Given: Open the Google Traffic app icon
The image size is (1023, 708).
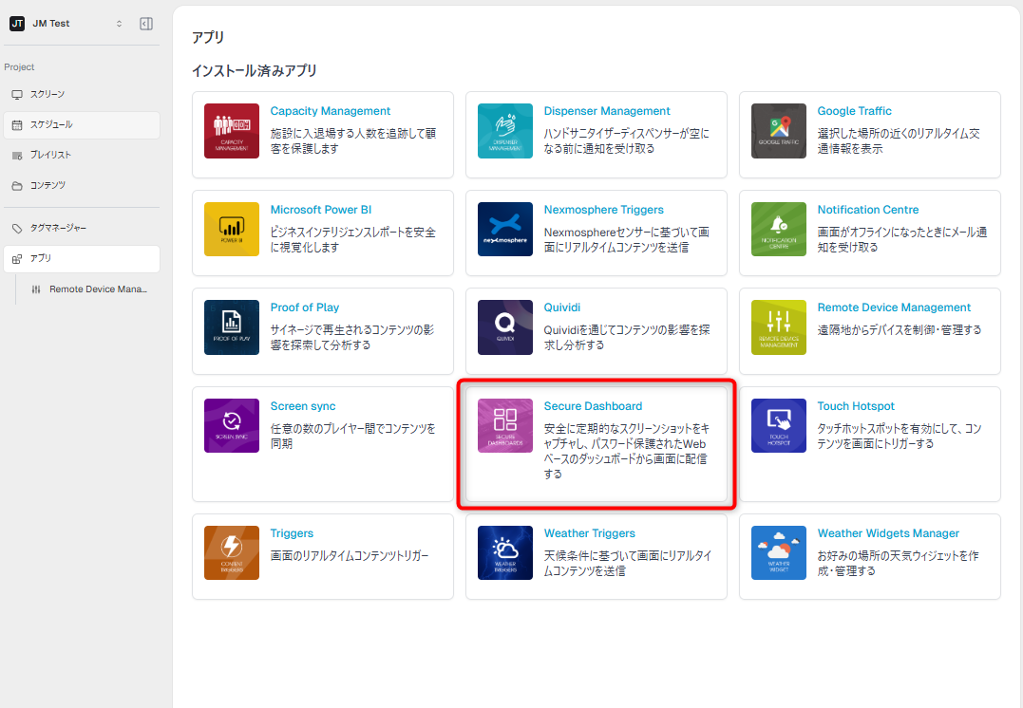Looking at the screenshot, I should [778, 131].
